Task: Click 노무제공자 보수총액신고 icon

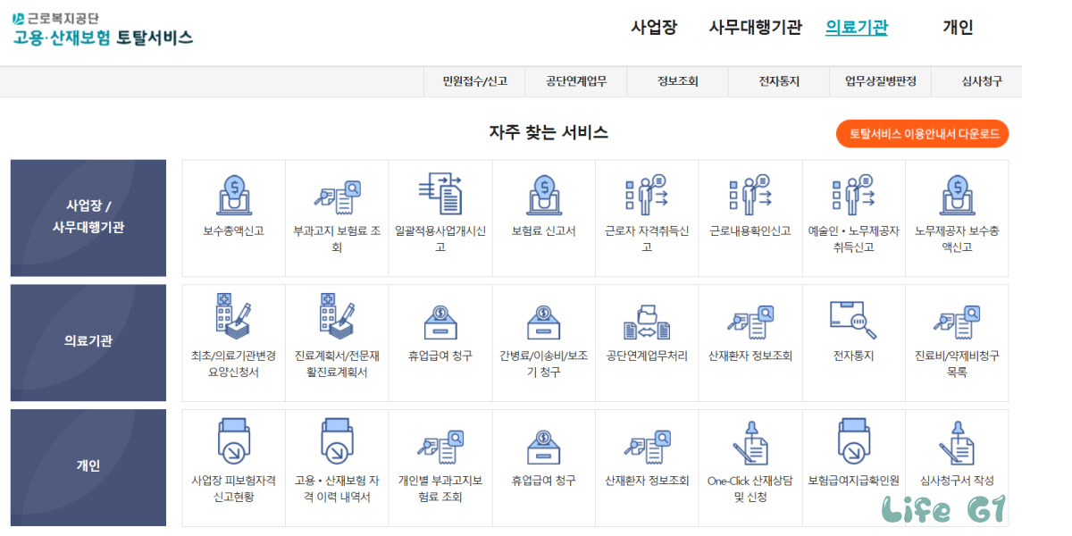Action: (x=957, y=196)
